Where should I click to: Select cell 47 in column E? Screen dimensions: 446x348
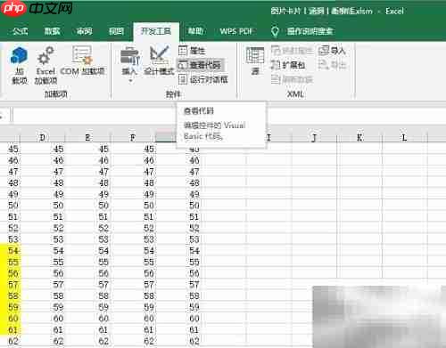pos(87,172)
